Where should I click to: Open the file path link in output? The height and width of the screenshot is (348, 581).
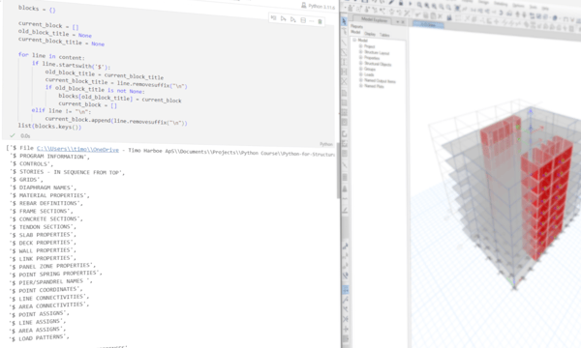tap(77, 150)
